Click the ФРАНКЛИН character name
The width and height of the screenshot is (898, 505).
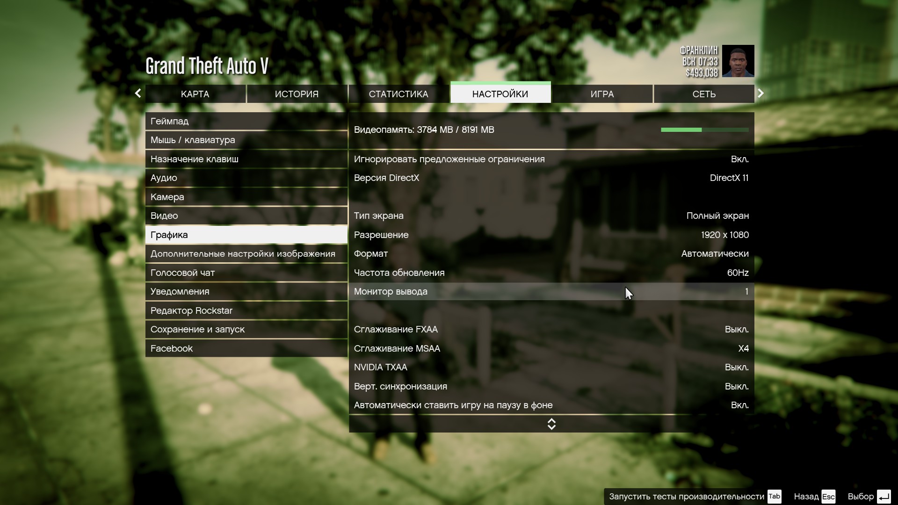[x=699, y=50]
